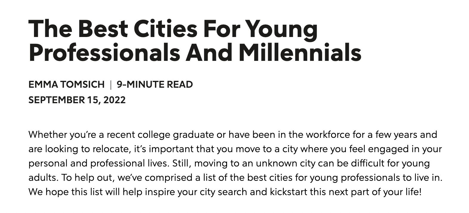Click the vertical divider between author and read time
This screenshot has width=469, height=213.
tap(111, 84)
